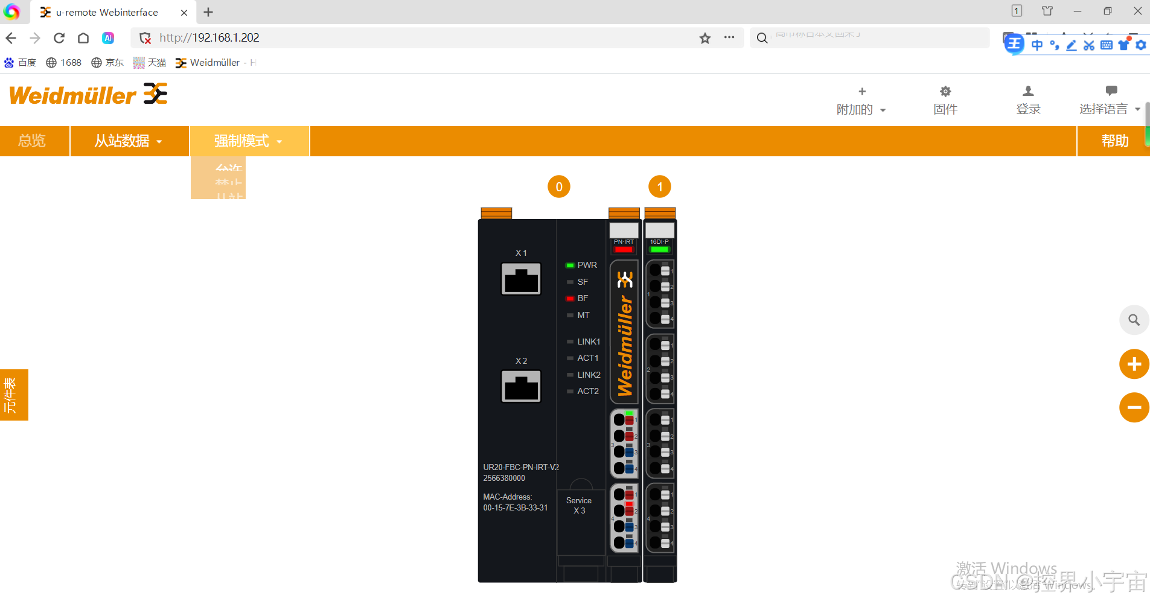Click the insecure site shield icon

click(145, 38)
